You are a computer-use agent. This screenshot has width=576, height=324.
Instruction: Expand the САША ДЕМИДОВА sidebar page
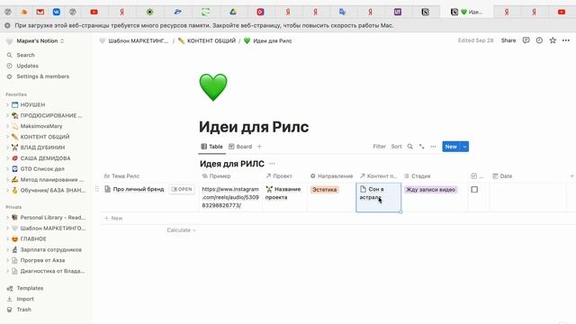point(7,158)
